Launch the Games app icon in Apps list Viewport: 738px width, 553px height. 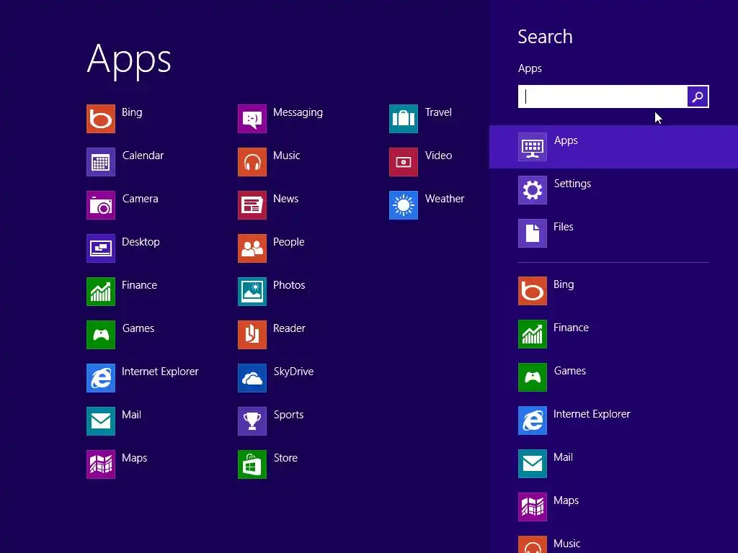pos(101,335)
